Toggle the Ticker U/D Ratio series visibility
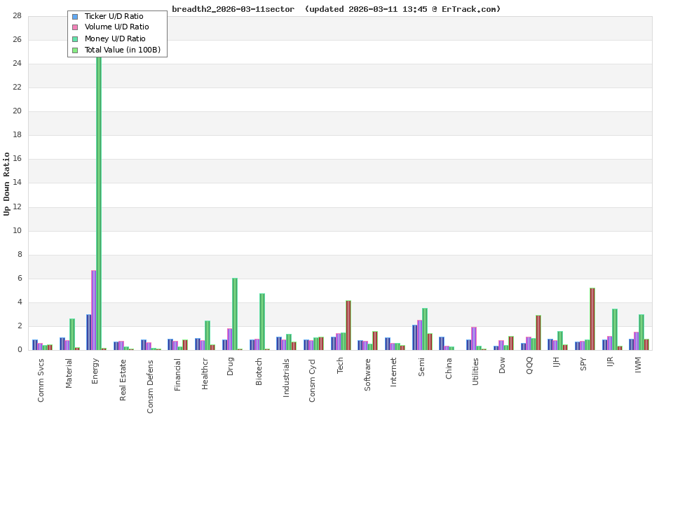The height and width of the screenshot is (518, 673). 116,16
